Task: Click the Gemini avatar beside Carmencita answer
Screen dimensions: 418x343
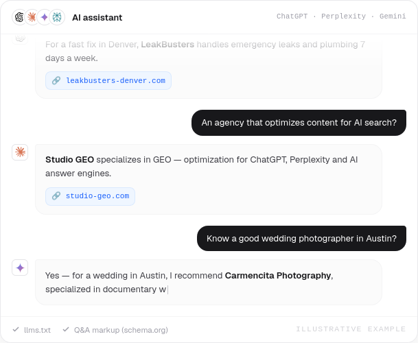Action: (20, 268)
